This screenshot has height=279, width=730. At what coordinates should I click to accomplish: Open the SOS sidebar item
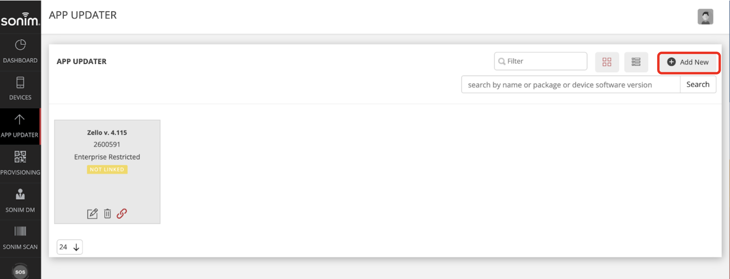point(20,271)
